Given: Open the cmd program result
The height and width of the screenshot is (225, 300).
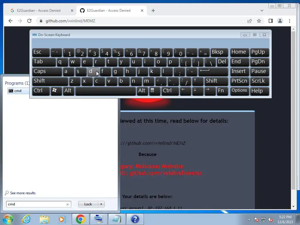Looking at the screenshot, I should pyautogui.click(x=18, y=91).
